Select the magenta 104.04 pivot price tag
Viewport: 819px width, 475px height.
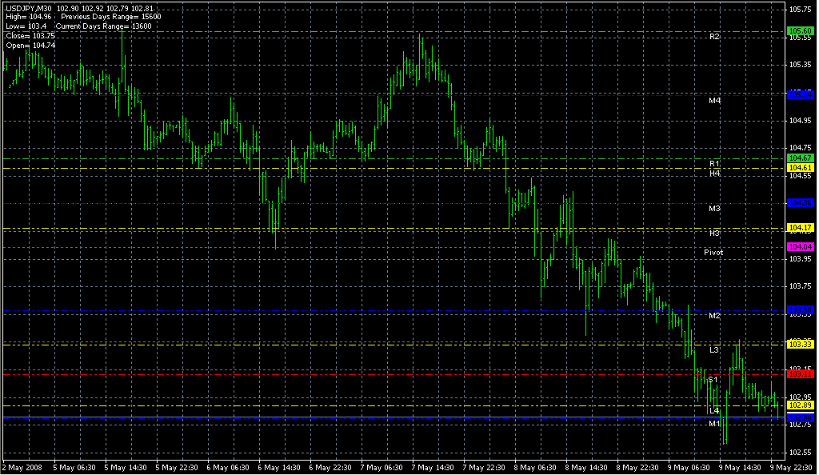(800, 247)
